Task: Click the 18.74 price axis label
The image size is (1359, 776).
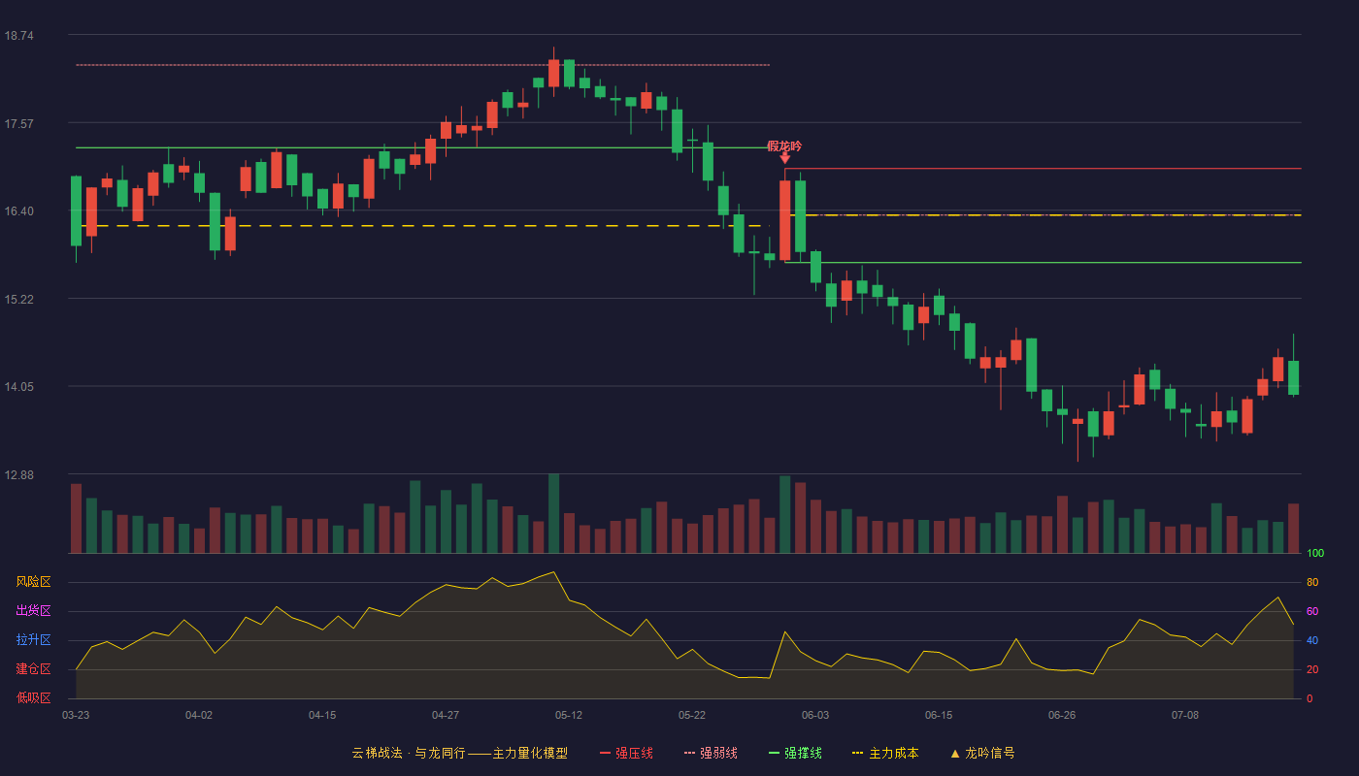Action: 19,36
